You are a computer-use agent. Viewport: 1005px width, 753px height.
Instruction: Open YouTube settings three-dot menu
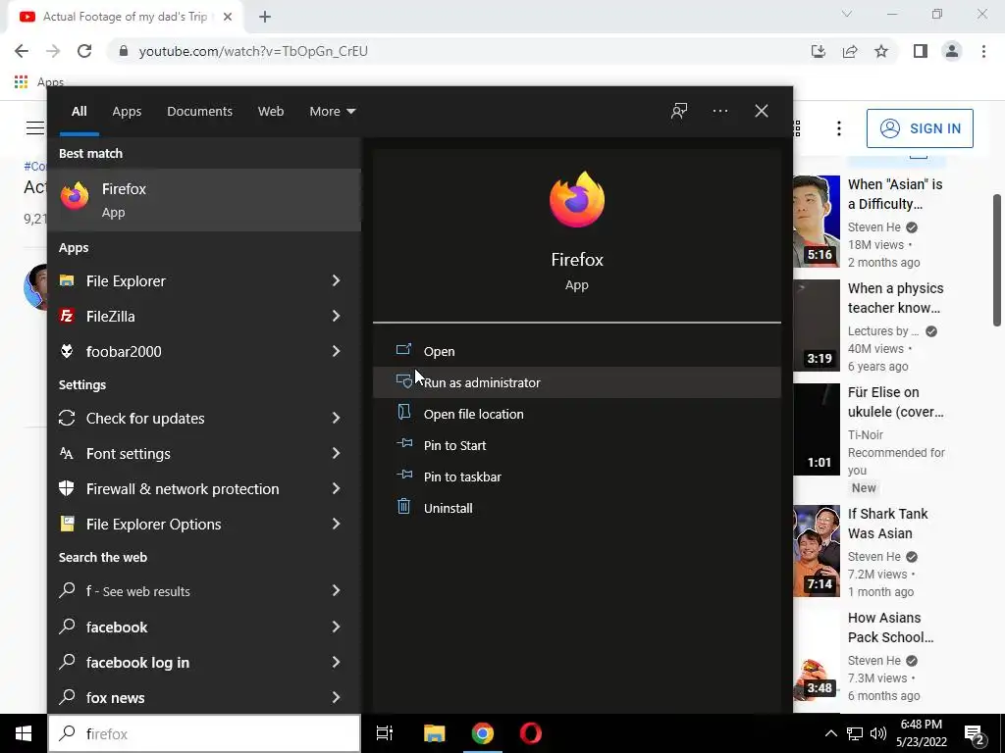tap(838, 128)
